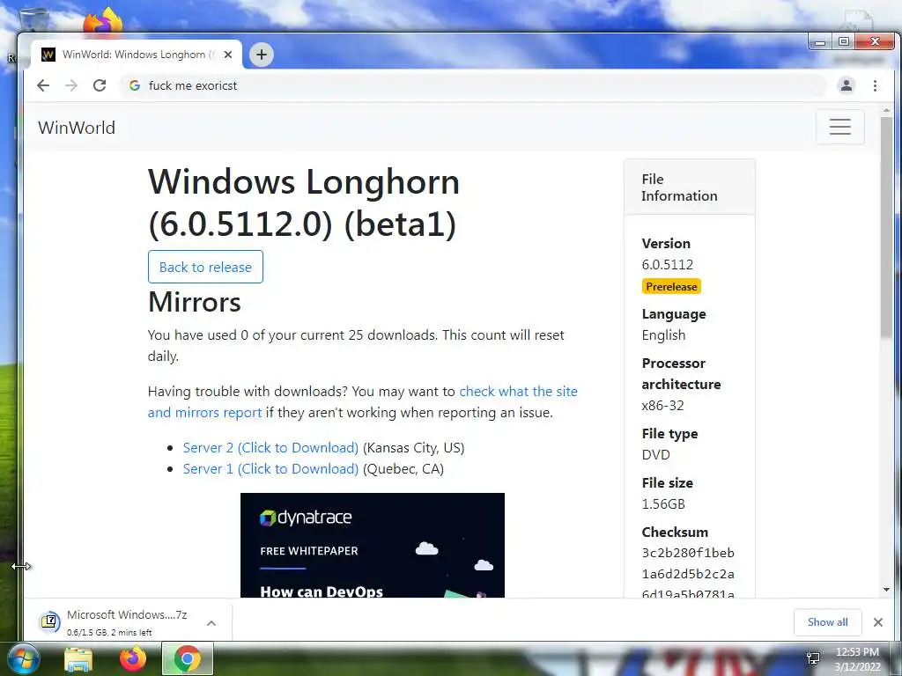This screenshot has width=902, height=676.
Task: Select the WinWorld: Windows Longhorn tab
Action: click(137, 55)
